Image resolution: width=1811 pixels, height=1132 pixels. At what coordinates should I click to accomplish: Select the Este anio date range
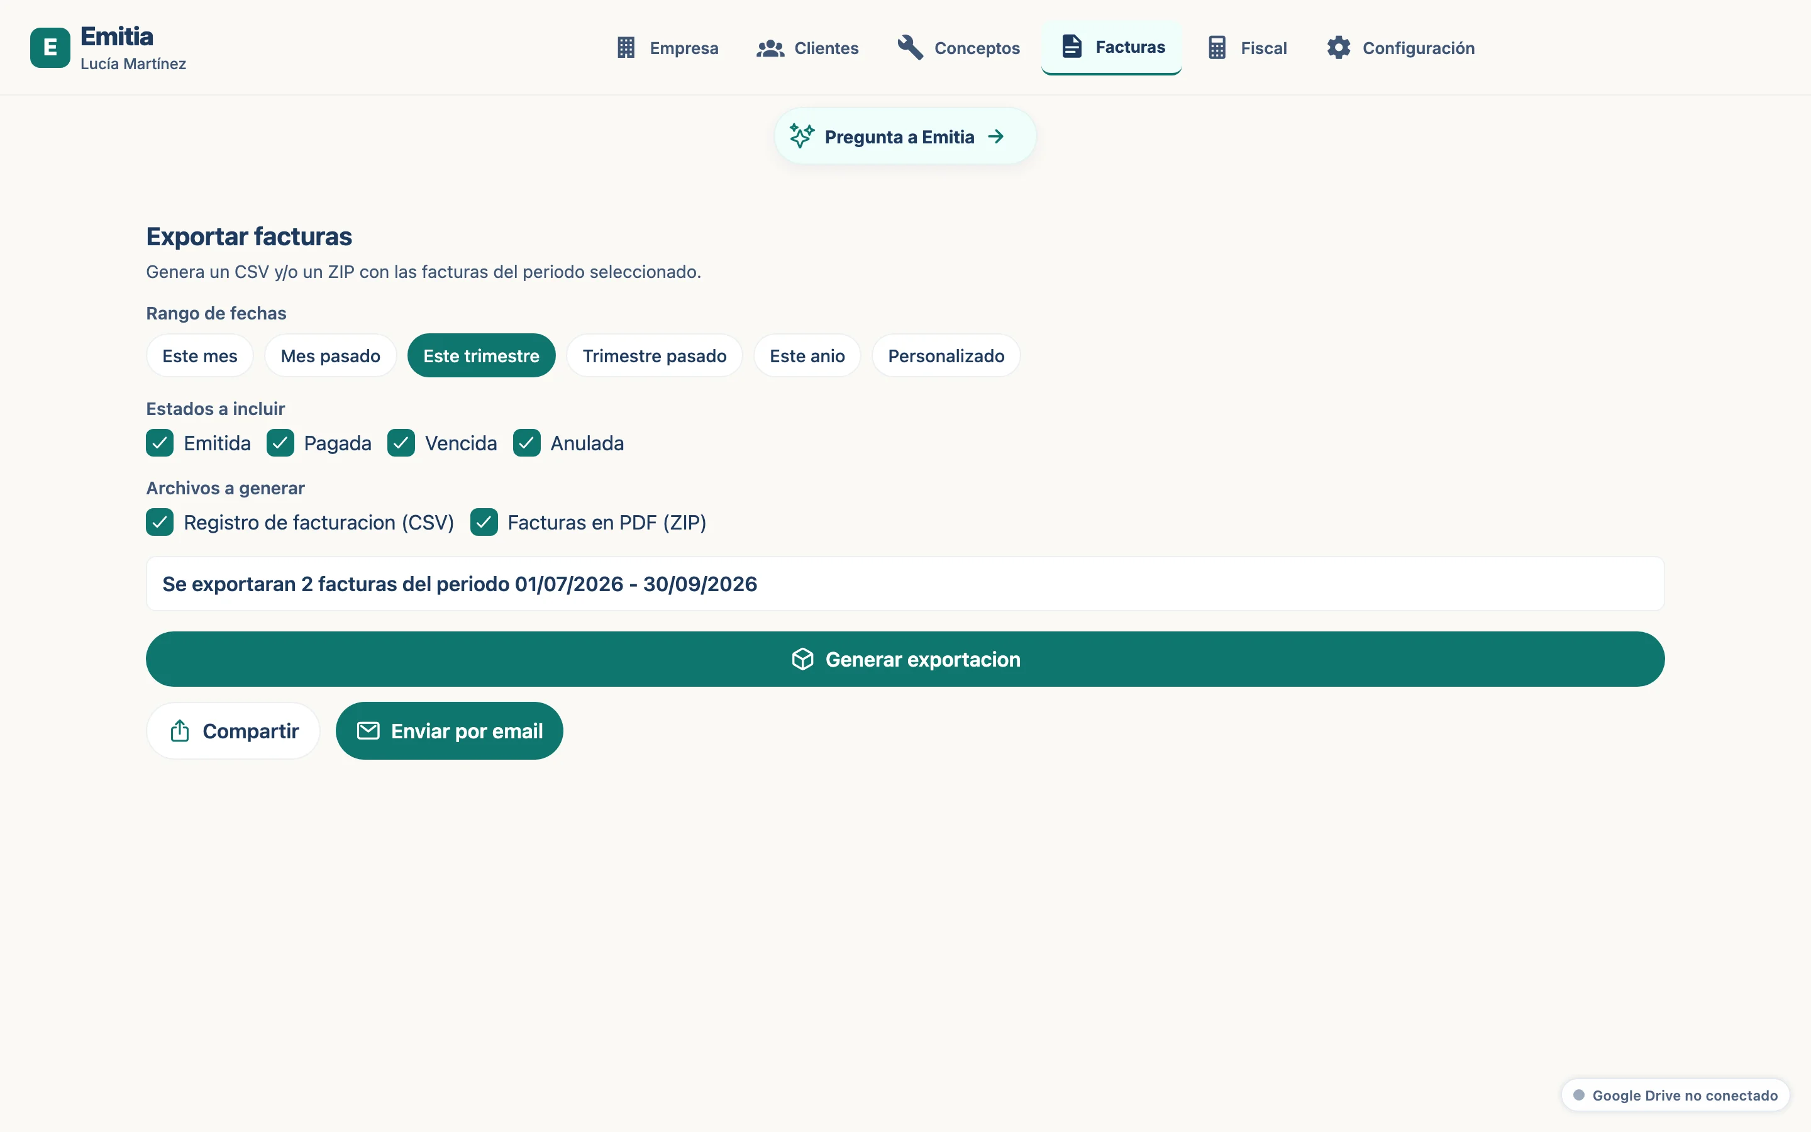[x=807, y=355]
